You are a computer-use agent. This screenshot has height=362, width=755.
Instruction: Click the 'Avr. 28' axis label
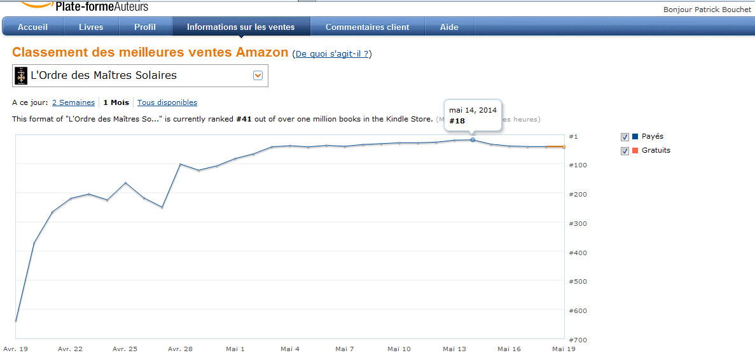(181, 349)
